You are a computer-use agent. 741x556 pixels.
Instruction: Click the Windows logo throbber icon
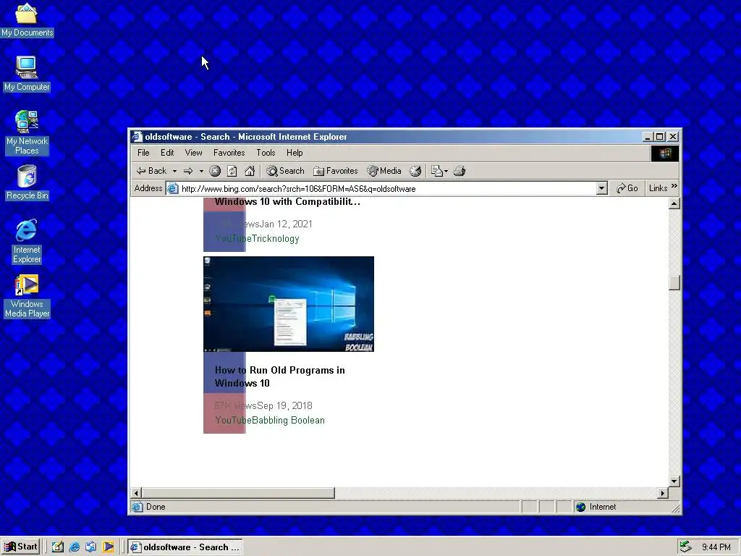pyautogui.click(x=665, y=153)
